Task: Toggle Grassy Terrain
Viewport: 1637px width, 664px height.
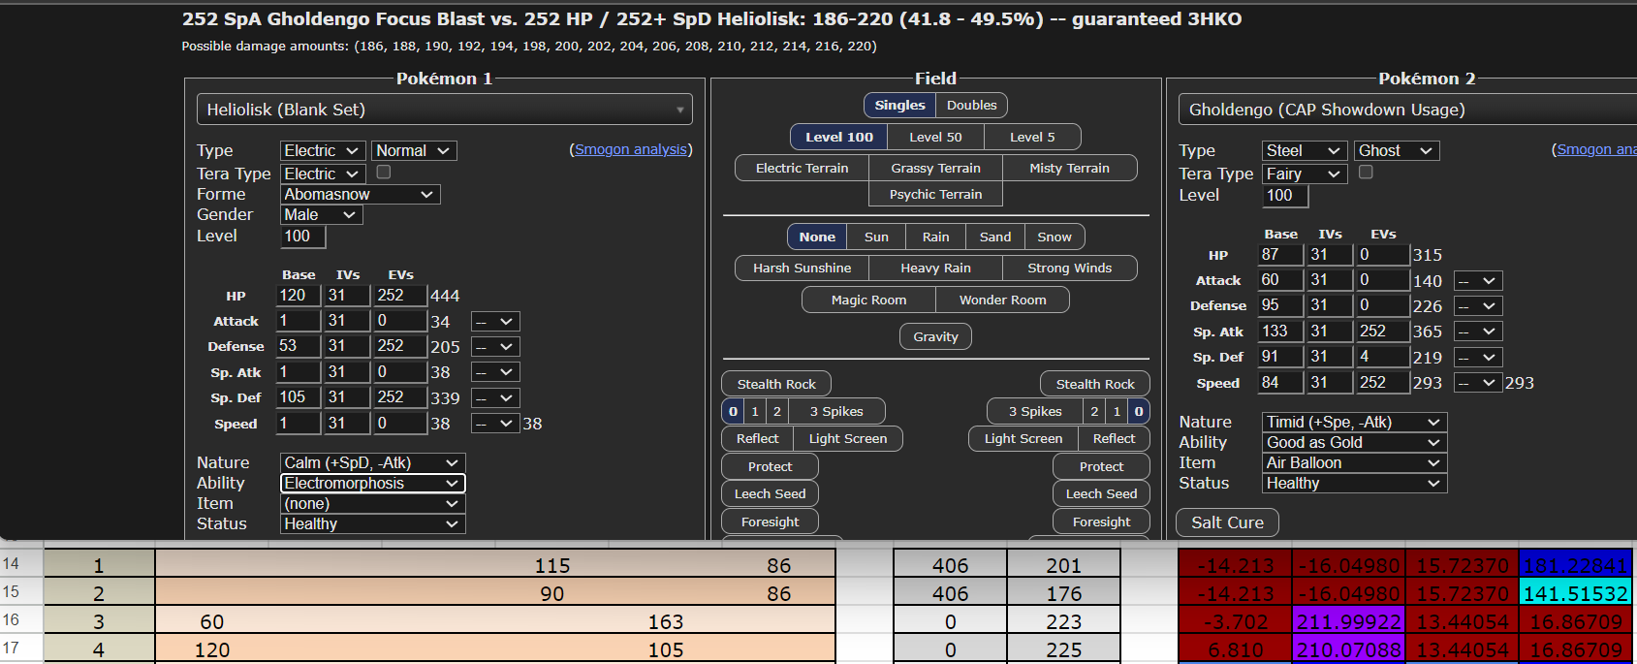Action: pos(935,168)
